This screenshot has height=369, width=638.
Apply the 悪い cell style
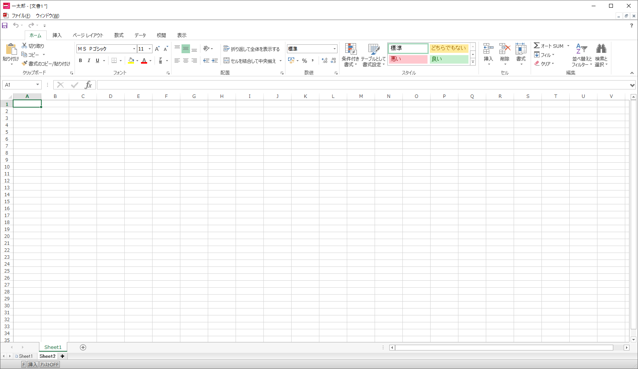point(408,59)
